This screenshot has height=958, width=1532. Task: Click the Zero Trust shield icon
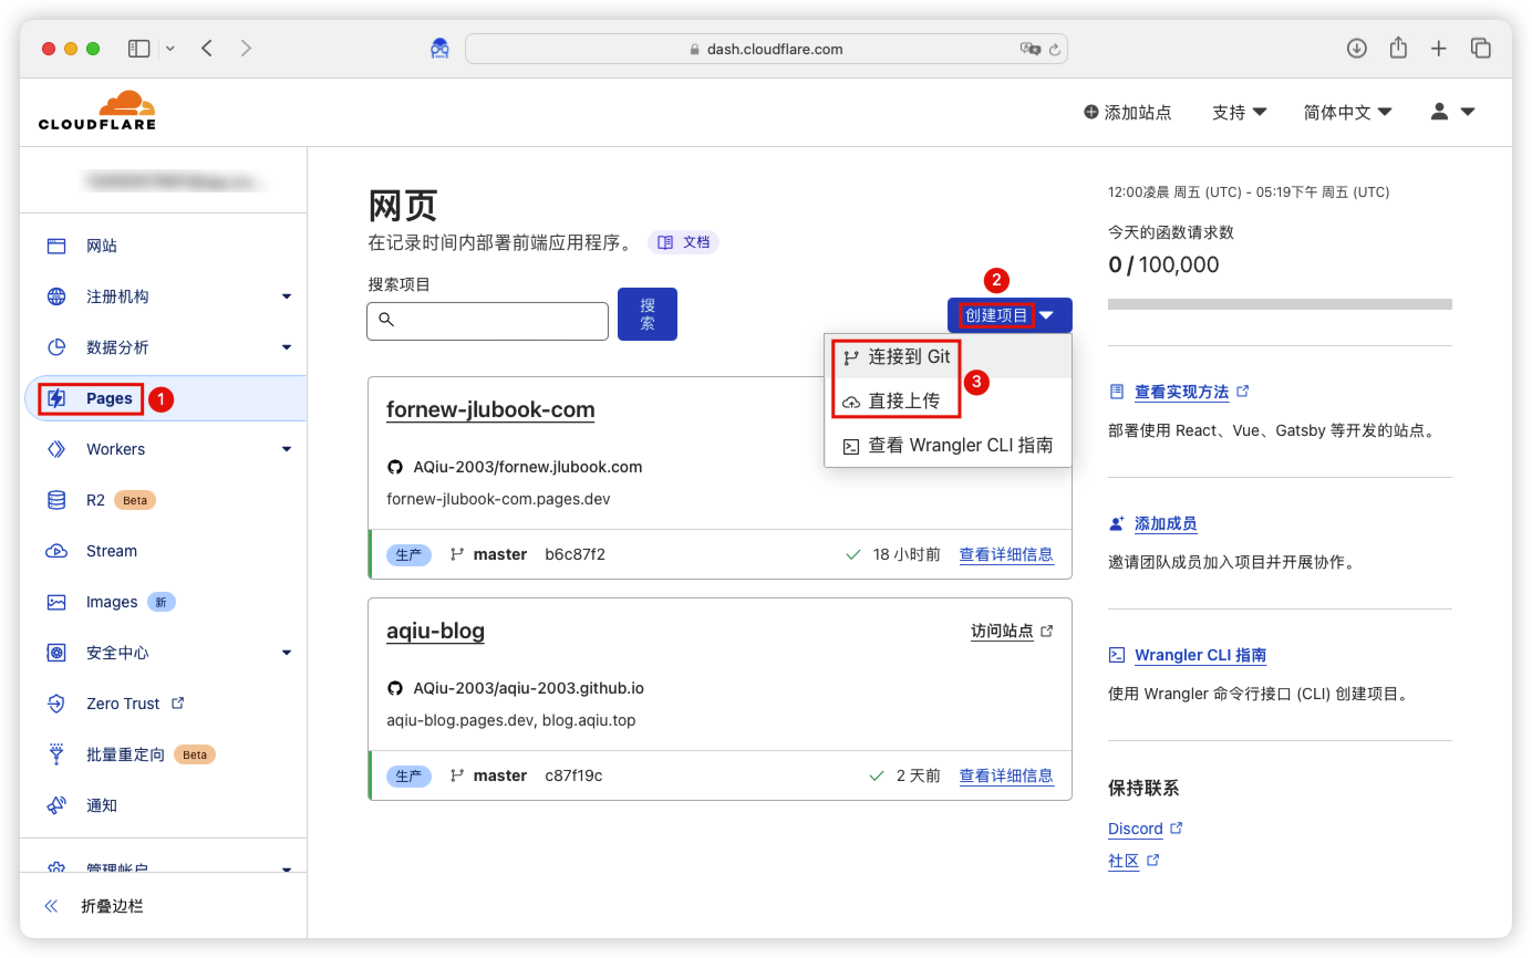(x=56, y=704)
